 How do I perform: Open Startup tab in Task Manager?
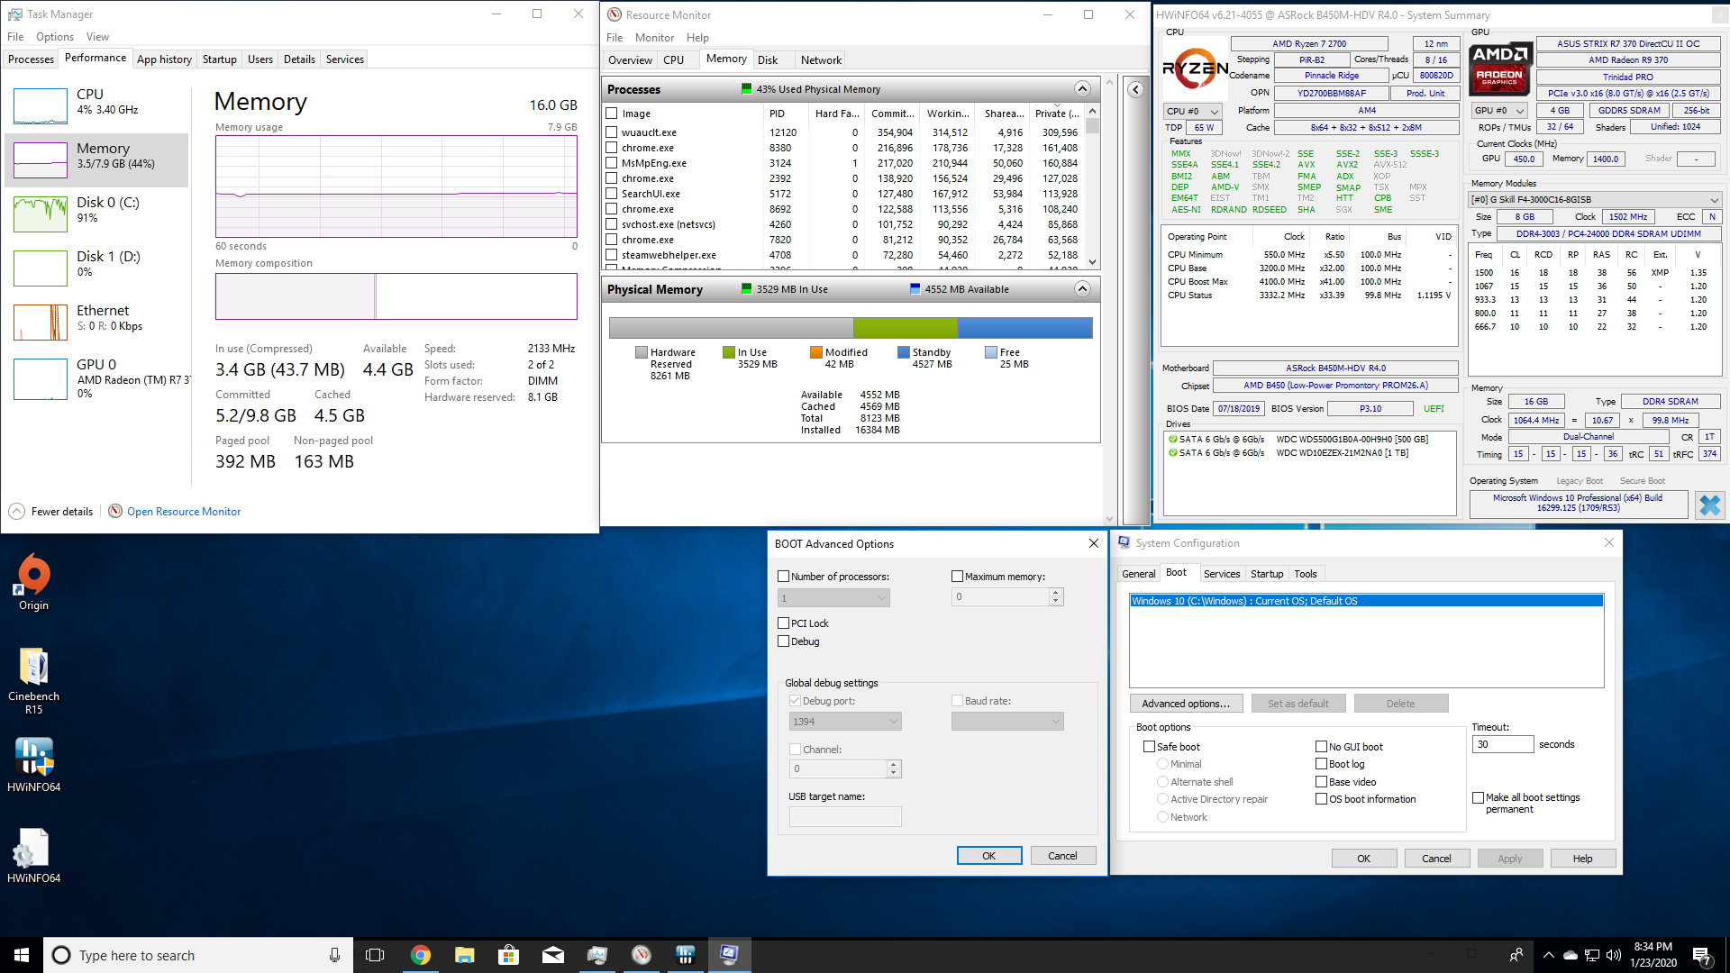click(x=219, y=59)
